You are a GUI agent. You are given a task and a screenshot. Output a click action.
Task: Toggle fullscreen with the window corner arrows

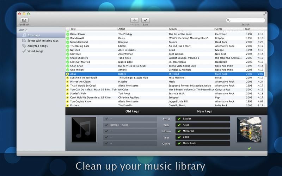click(x=265, y=14)
